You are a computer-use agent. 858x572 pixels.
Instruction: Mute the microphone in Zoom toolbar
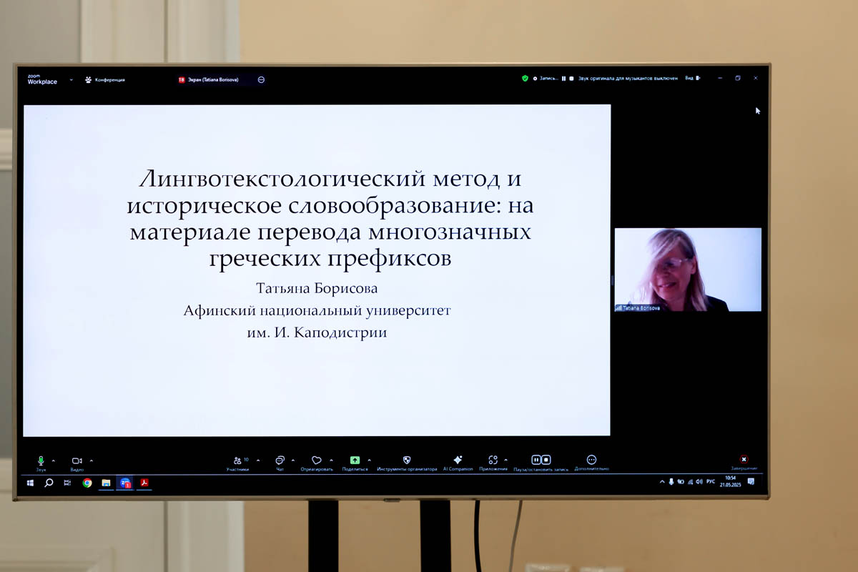tap(41, 461)
